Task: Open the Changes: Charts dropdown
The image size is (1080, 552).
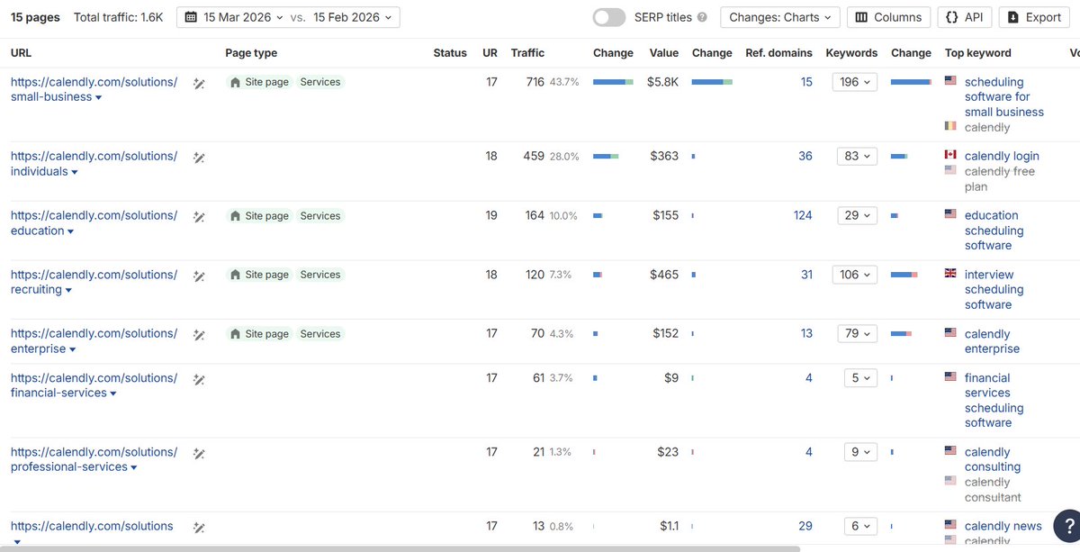Action: (780, 17)
